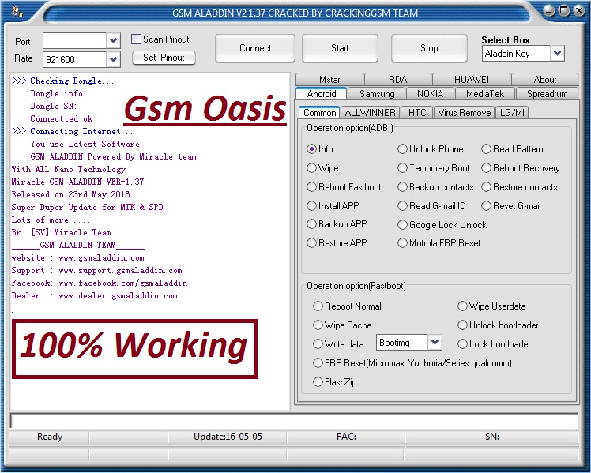Screen dimensions: 591x473
Task: Click the 'FAC:' status bar entry
Action: point(346,437)
